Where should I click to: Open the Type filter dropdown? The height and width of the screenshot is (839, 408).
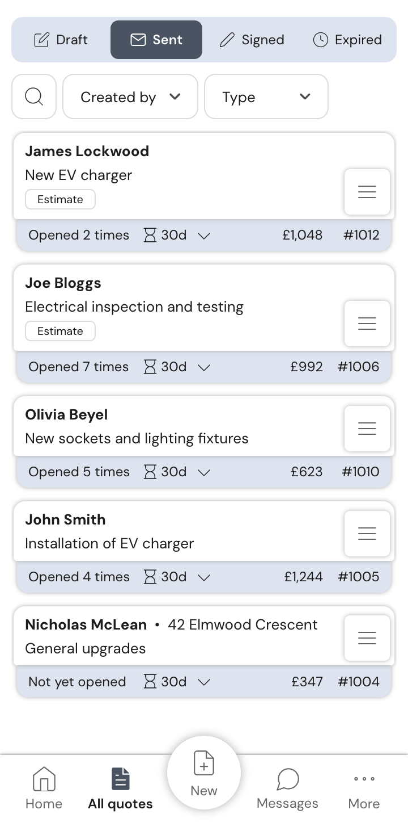pyautogui.click(x=266, y=97)
